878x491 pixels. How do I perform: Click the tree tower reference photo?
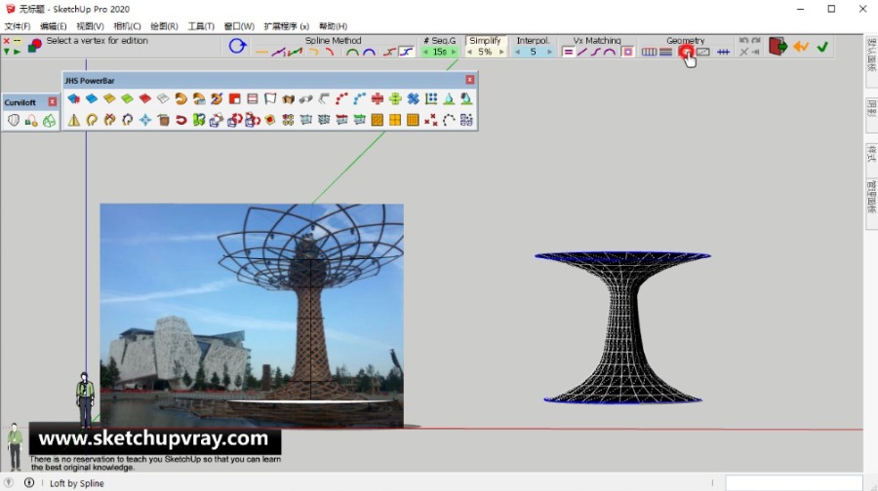coord(252,316)
